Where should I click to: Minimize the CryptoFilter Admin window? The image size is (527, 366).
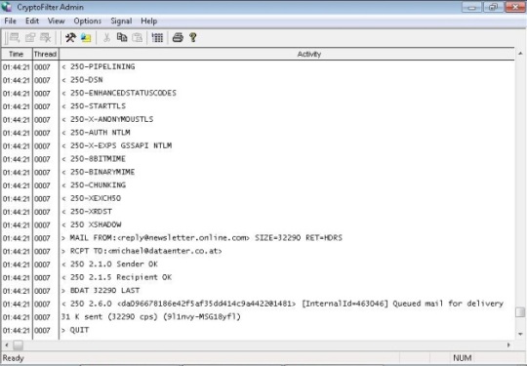pyautogui.click(x=471, y=7)
